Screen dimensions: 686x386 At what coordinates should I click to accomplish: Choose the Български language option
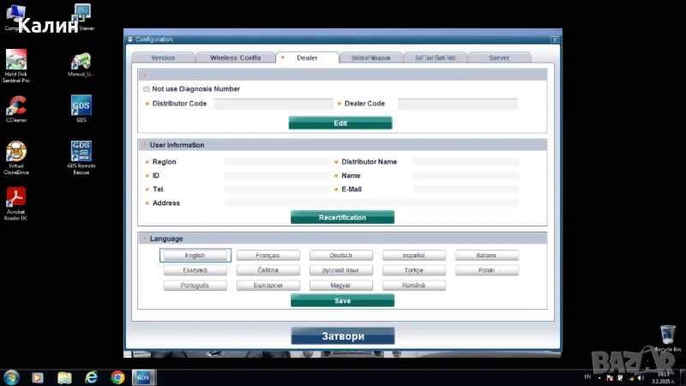click(269, 285)
